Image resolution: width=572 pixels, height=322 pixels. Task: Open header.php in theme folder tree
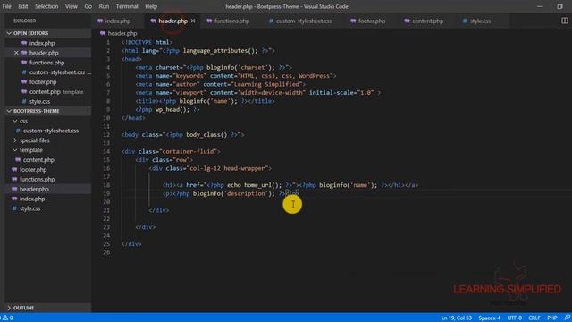click(x=47, y=189)
